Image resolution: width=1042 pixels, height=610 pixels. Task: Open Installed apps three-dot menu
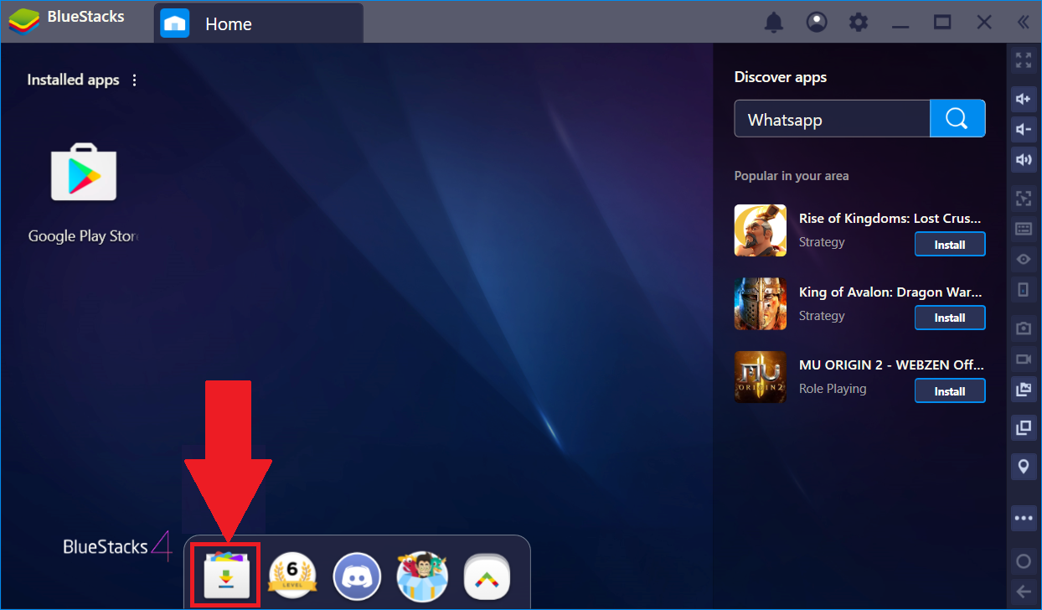(x=134, y=80)
